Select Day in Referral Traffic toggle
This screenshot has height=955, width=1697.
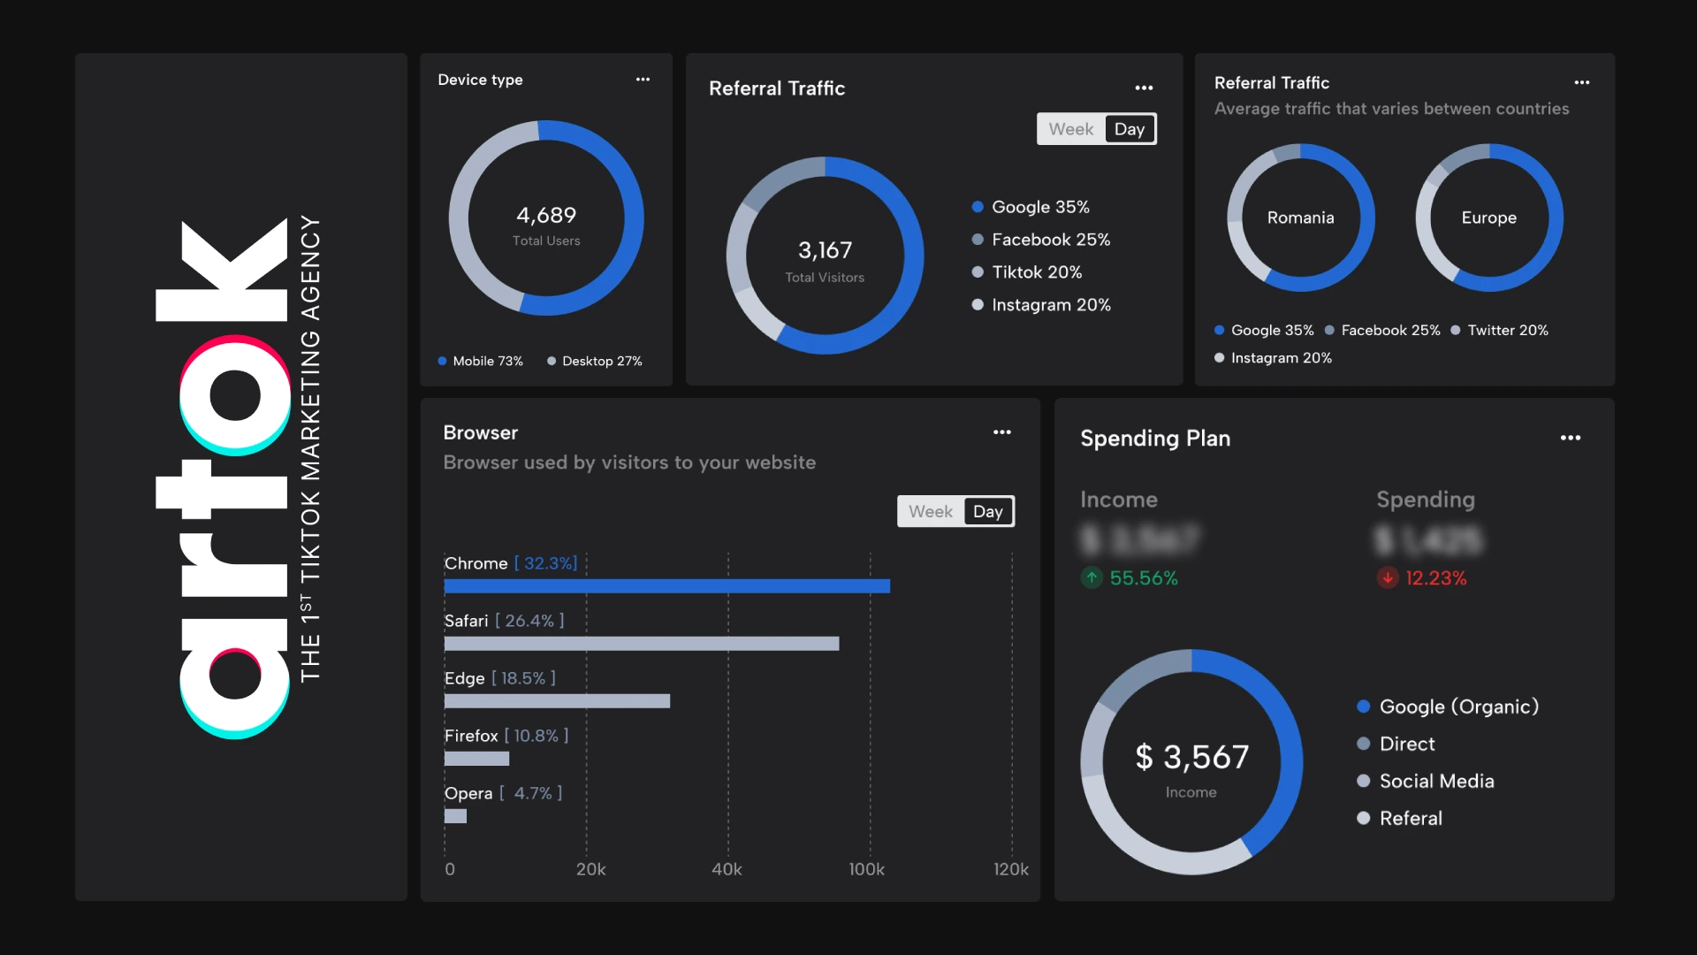[1129, 129]
